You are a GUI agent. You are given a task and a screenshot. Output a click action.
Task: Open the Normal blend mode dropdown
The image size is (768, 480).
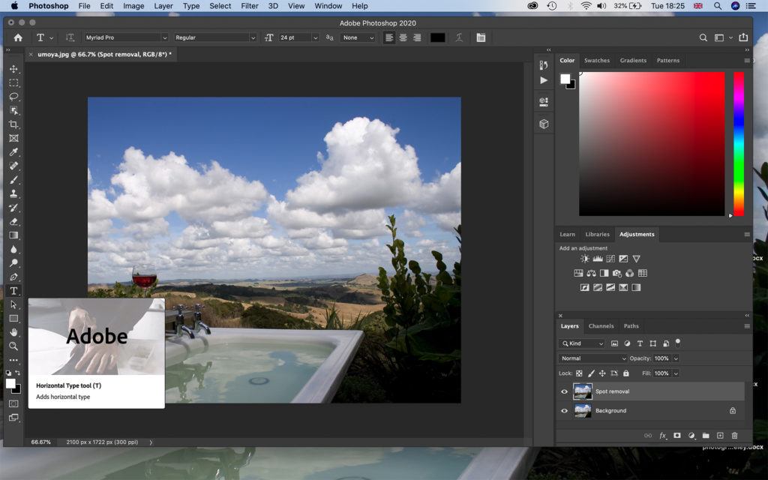coord(593,358)
